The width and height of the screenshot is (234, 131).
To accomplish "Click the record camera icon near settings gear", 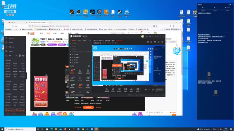I will (x=145, y=90).
